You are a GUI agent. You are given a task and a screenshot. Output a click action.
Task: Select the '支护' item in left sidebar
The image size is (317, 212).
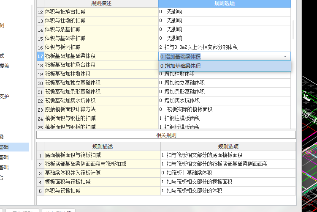point(5,96)
